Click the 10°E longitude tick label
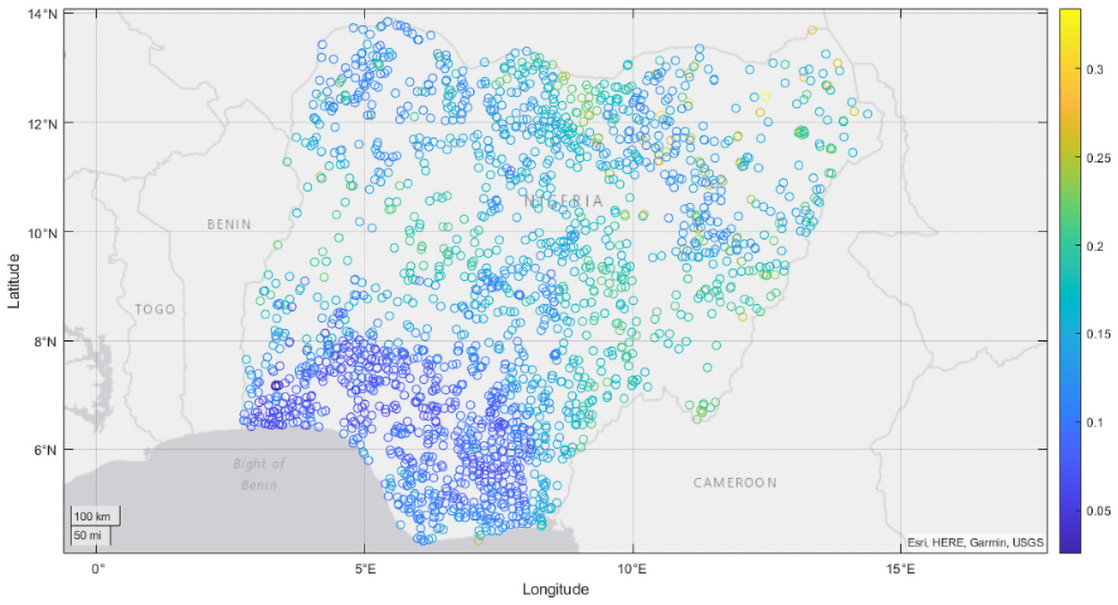 coord(632,568)
